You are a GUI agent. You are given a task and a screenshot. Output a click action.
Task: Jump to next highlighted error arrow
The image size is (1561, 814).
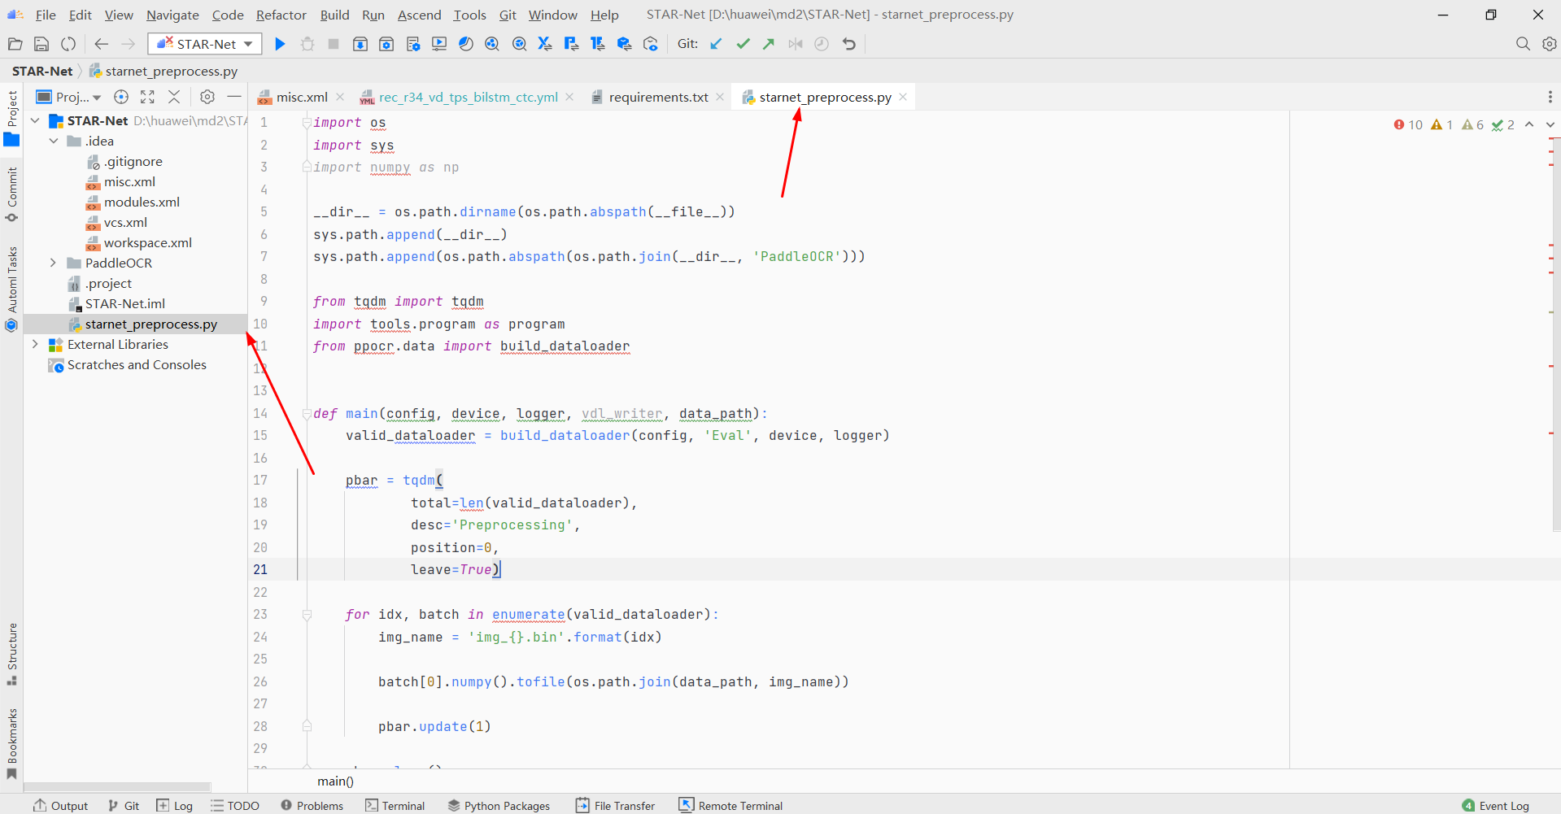[1550, 124]
